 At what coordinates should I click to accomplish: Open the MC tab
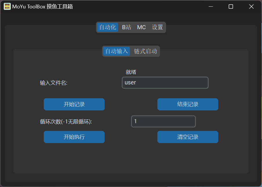click(x=141, y=27)
